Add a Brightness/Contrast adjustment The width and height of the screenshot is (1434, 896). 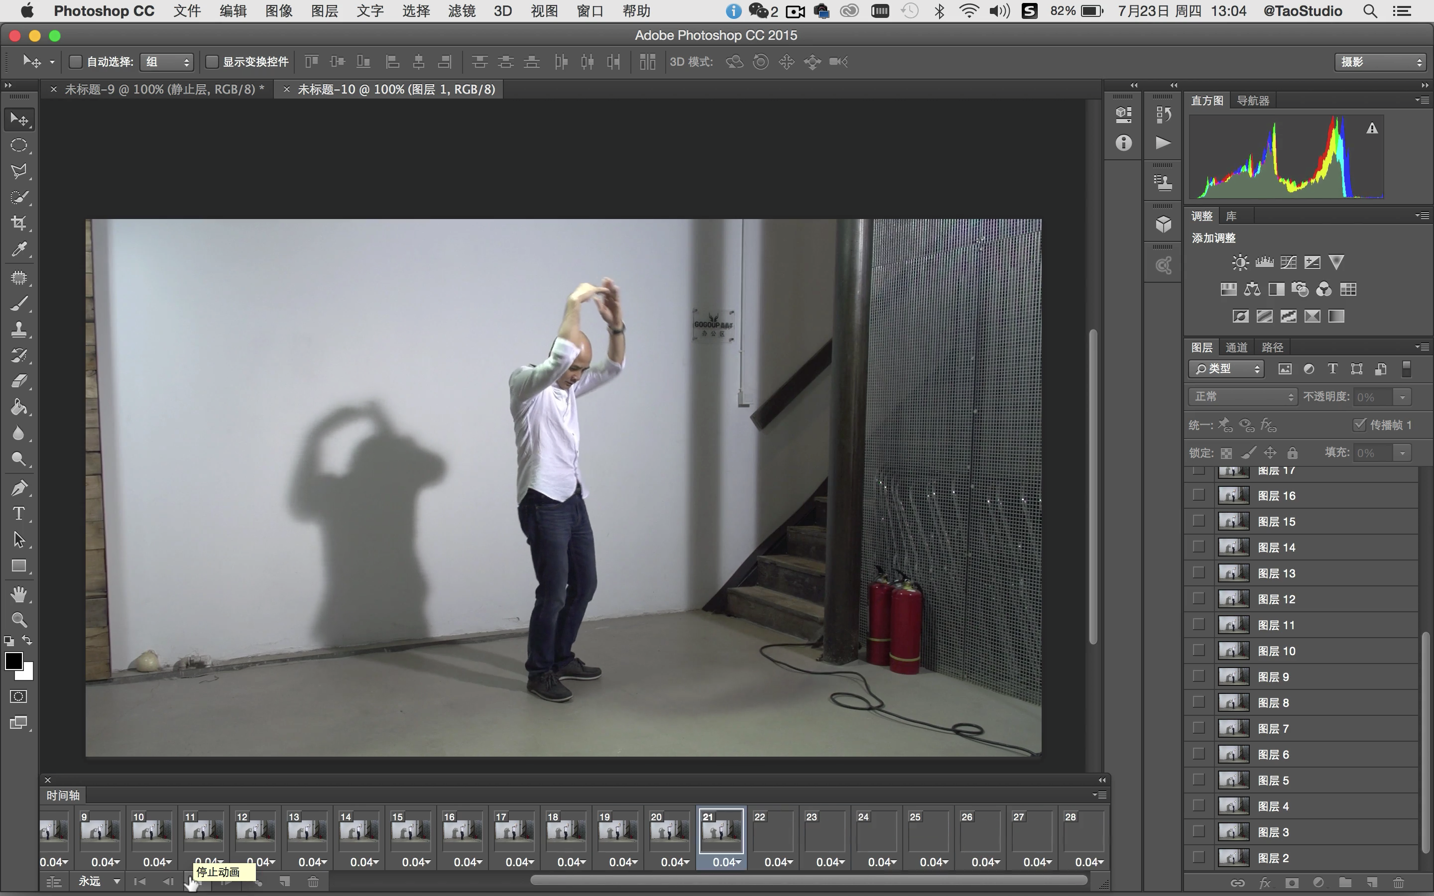point(1240,262)
